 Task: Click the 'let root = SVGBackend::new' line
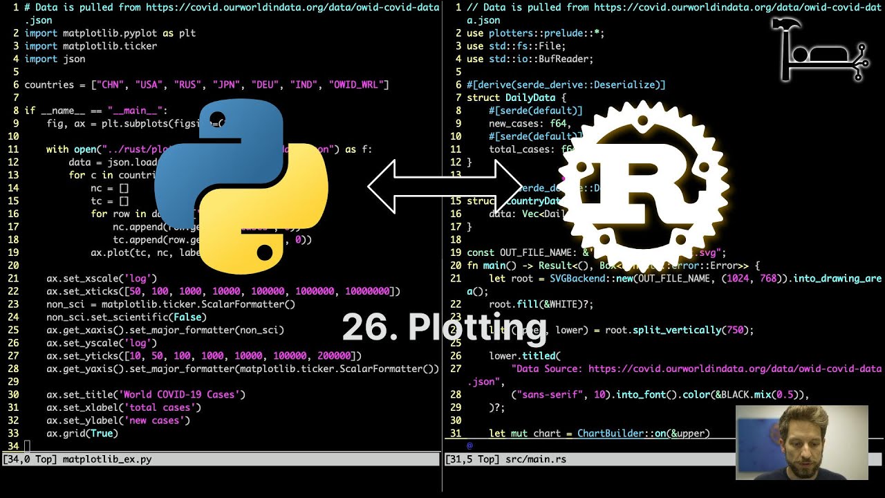tap(674, 284)
